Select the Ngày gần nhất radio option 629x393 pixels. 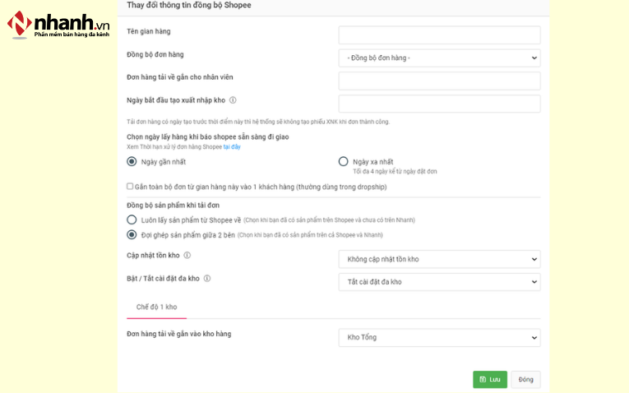click(132, 162)
